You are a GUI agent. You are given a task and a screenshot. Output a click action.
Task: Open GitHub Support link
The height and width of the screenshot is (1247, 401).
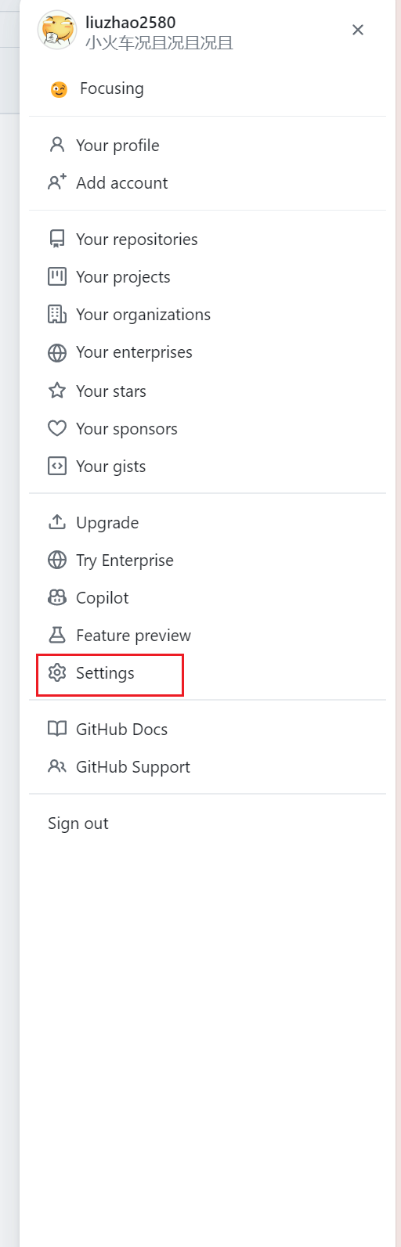[x=208, y=766]
